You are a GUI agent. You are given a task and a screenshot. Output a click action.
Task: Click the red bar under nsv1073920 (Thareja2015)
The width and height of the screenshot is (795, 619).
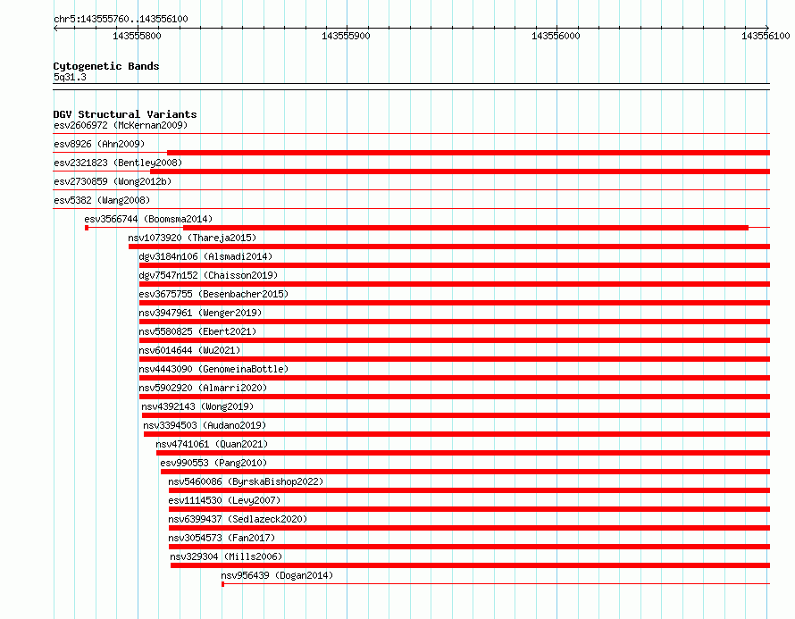[449, 247]
